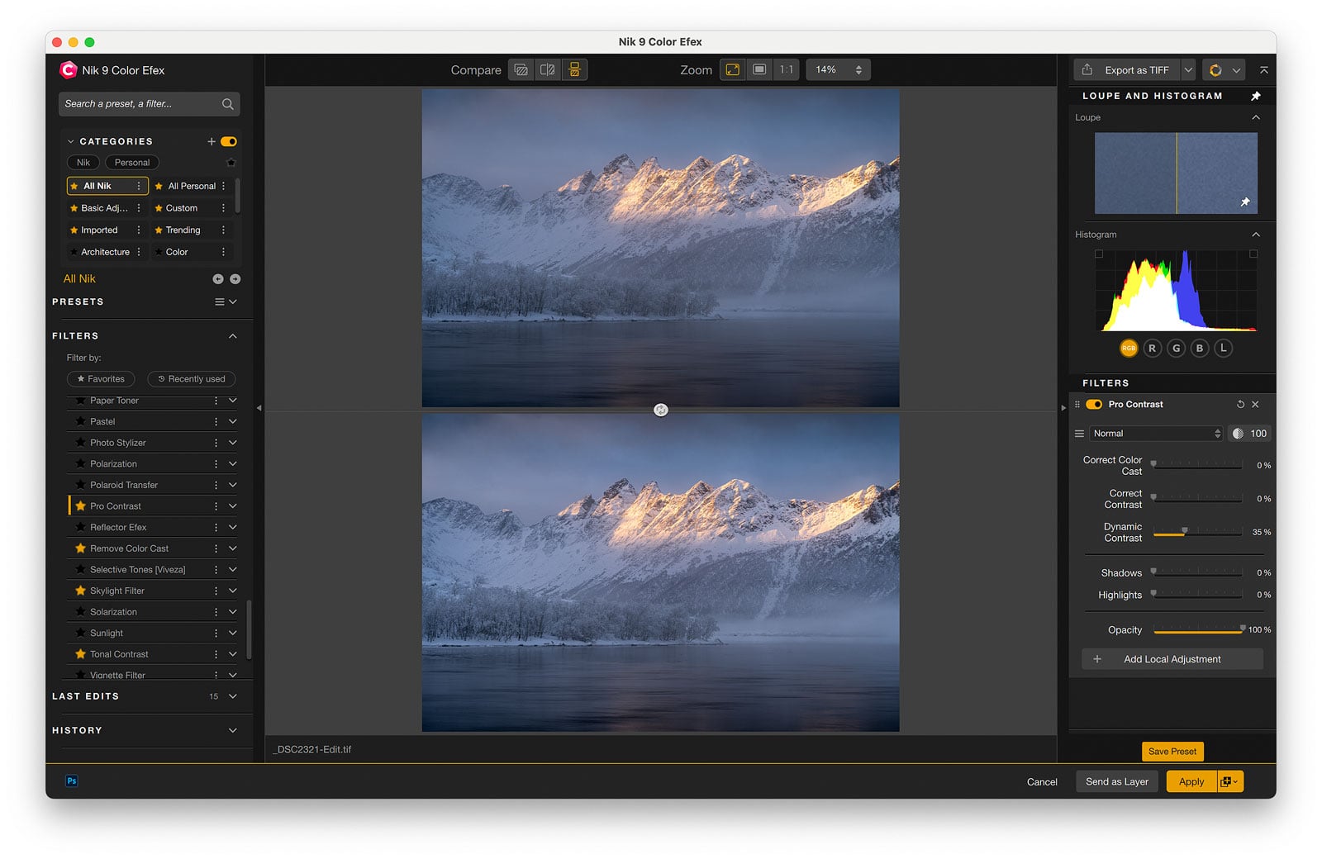Click the zoom fill screen icon
The width and height of the screenshot is (1322, 859).
759,70
